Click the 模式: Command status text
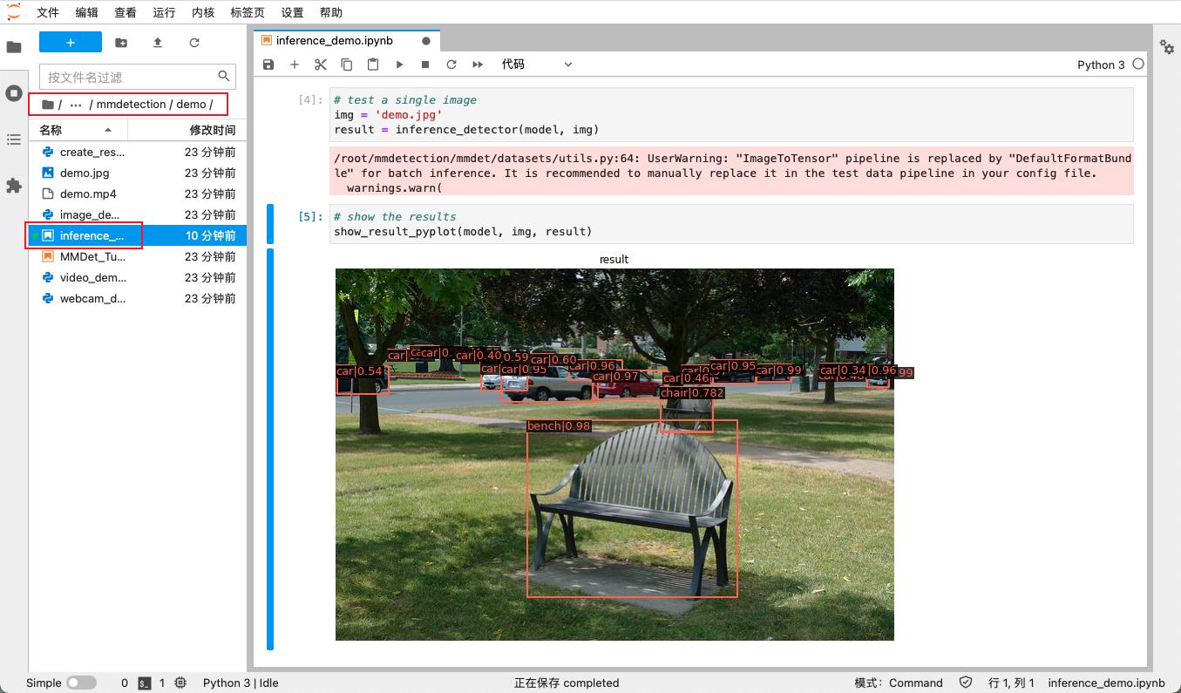This screenshot has width=1181, height=693. point(899,683)
